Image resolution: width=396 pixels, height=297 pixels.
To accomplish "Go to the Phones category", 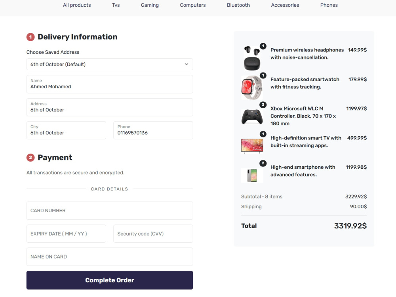I will click(329, 5).
